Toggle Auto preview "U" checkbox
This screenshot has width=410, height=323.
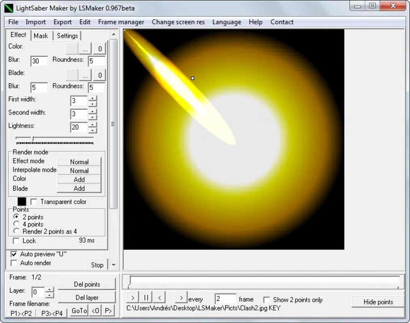pos(14,254)
